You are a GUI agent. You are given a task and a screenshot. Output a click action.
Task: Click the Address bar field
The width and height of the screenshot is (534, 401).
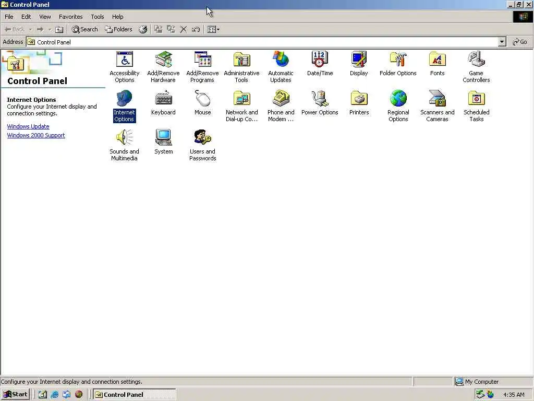tap(262, 42)
